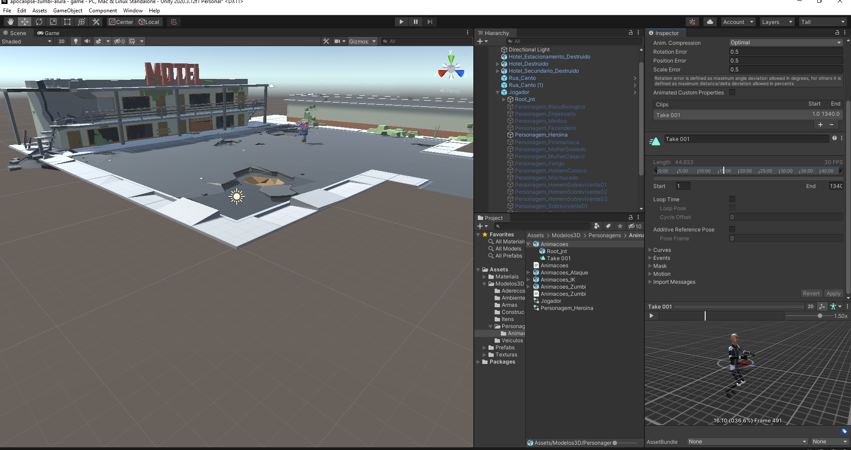Image resolution: width=851 pixels, height=450 pixels.
Task: Enable Loop Time checkbox
Action: [x=732, y=199]
